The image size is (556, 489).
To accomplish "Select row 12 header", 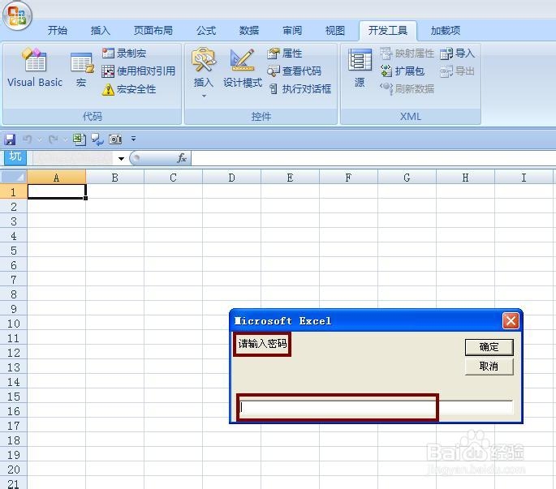I will pyautogui.click(x=14, y=353).
